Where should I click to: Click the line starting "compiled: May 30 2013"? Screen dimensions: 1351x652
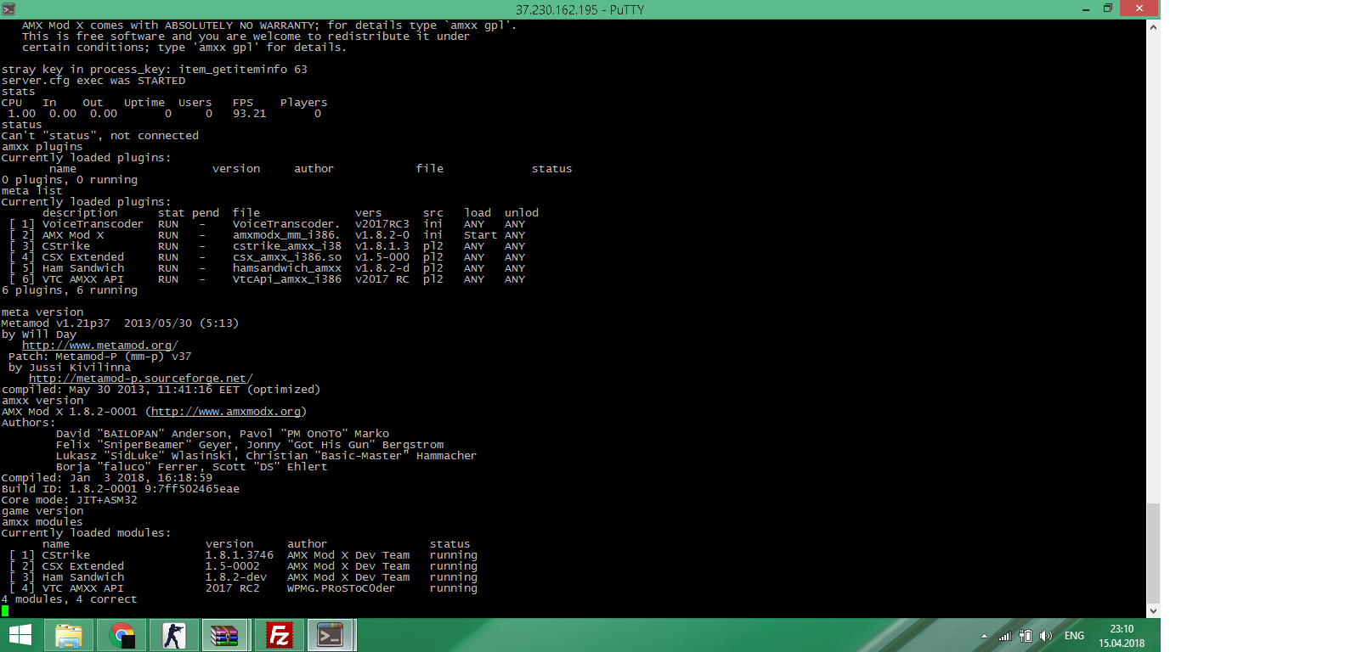click(161, 390)
